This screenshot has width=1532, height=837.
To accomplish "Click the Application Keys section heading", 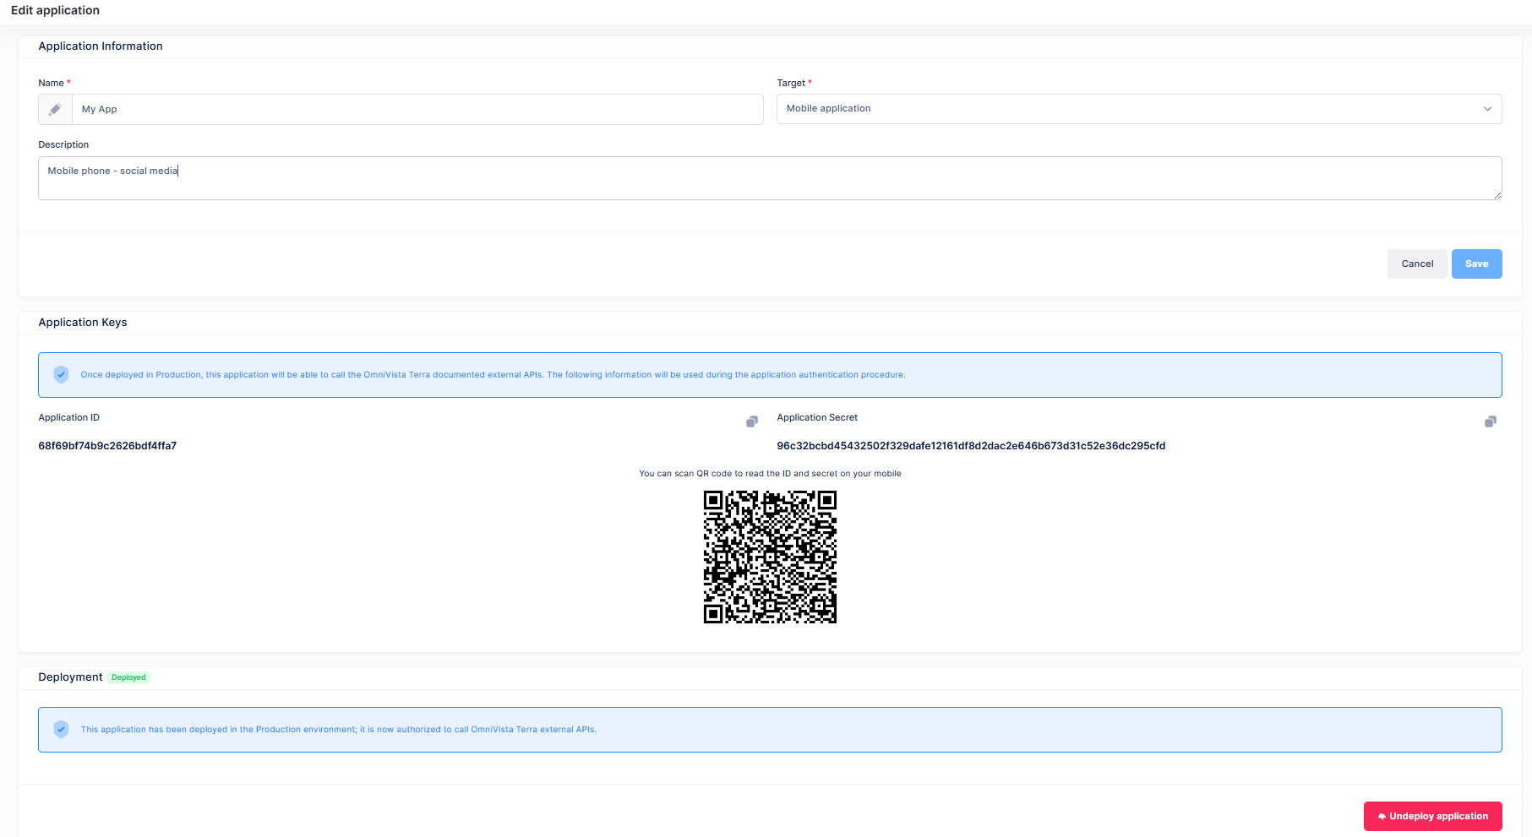I will pos(83,323).
